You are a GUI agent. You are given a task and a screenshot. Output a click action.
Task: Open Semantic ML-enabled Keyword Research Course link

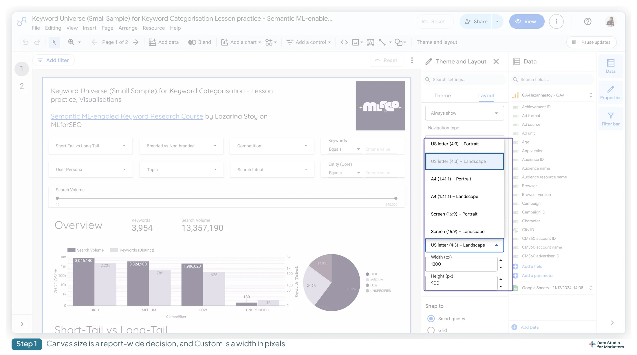click(x=127, y=116)
